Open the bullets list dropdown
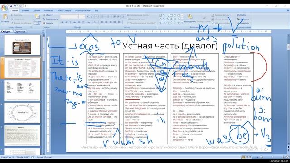Screen dimensions: 290x163 (x=103, y=17)
